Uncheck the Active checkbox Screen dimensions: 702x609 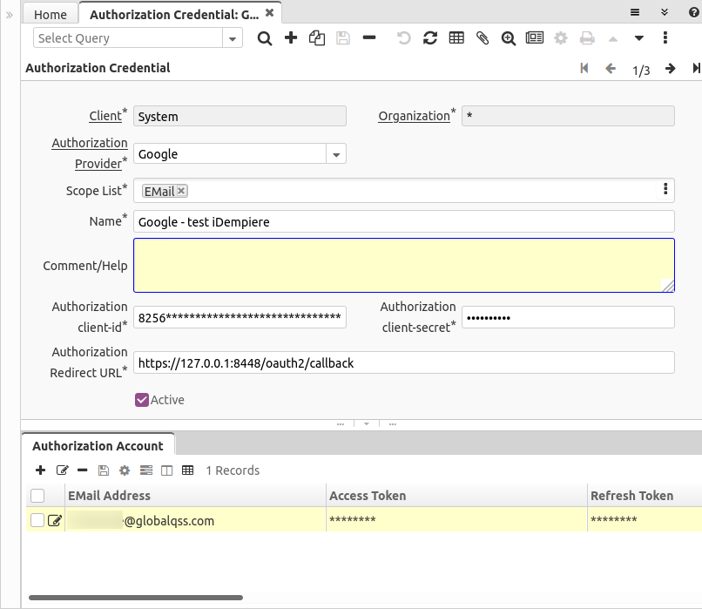point(142,400)
